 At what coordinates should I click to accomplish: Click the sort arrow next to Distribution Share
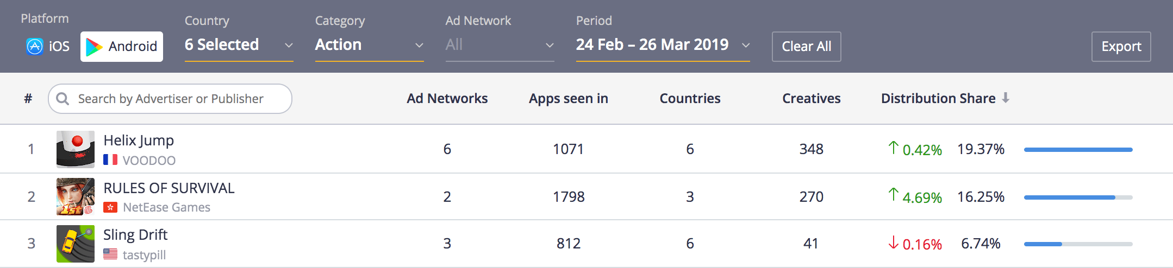[1006, 98]
